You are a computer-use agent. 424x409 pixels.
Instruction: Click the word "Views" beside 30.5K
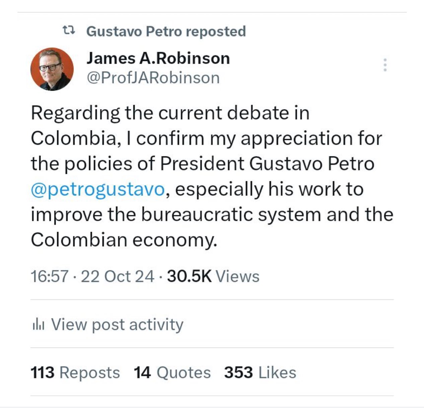point(237,277)
